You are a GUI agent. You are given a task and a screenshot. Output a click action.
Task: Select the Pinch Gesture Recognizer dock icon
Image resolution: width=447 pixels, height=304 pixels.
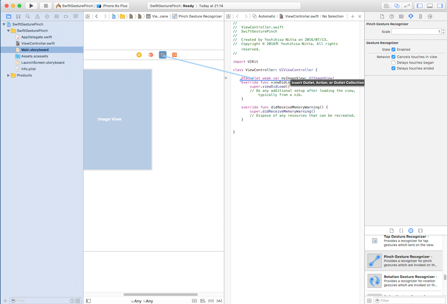[163, 55]
